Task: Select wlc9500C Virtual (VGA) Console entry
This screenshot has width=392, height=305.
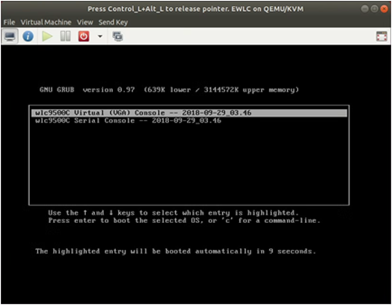Action: 189,113
